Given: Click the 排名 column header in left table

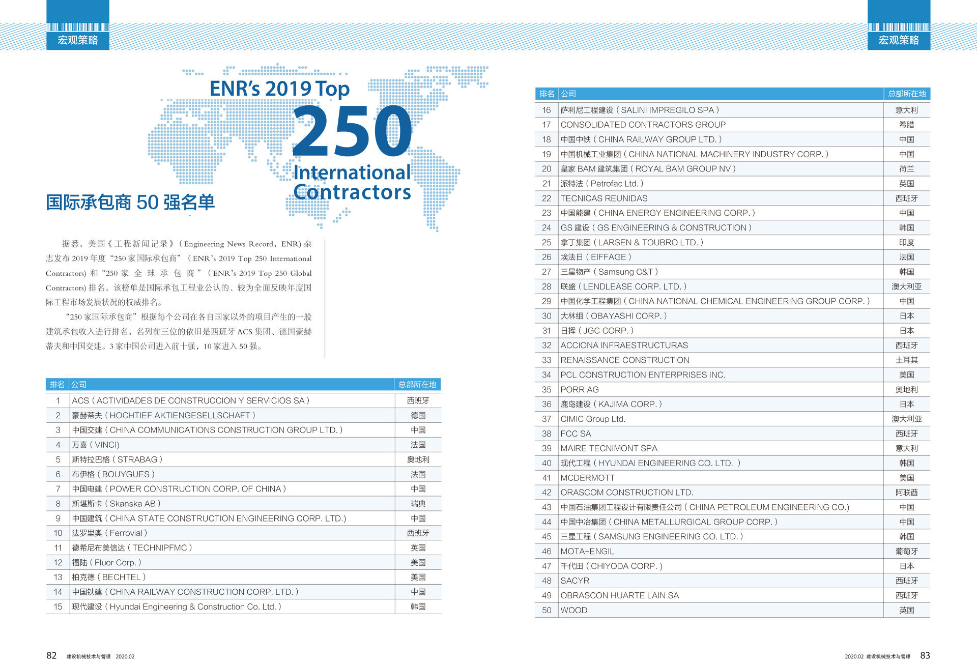Looking at the screenshot, I should pos(57,385).
